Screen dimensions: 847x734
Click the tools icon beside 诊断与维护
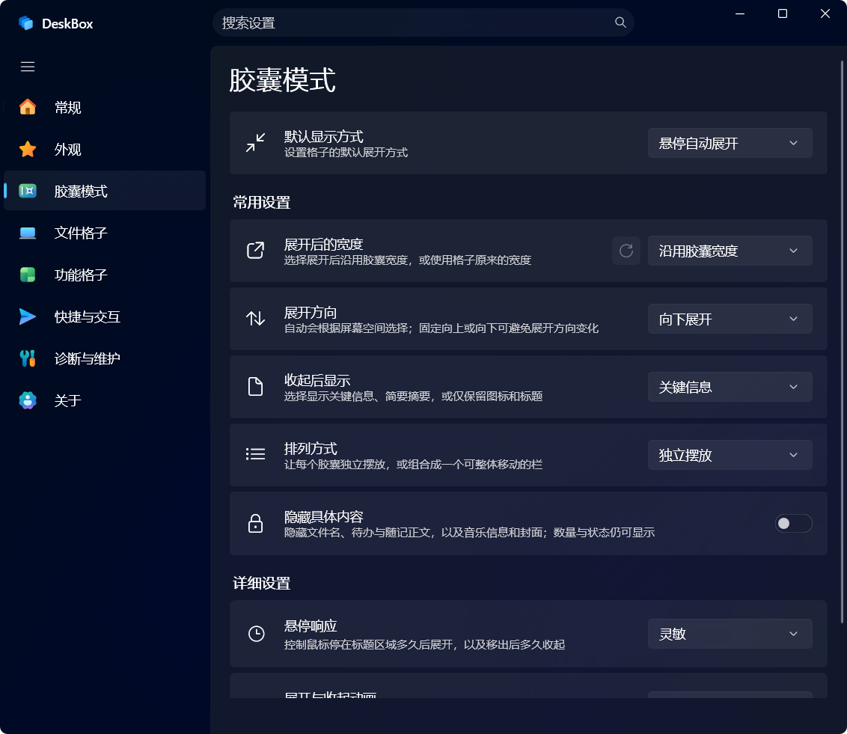click(x=28, y=358)
